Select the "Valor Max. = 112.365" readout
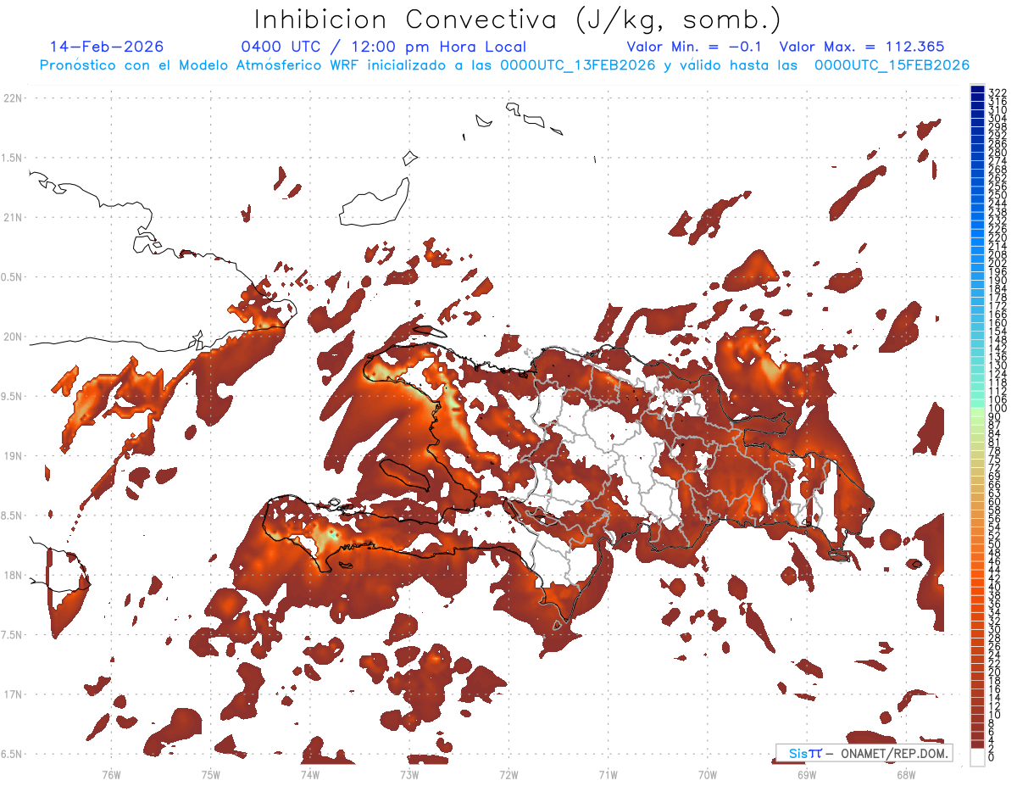This screenshot has width=1017, height=786. click(861, 47)
